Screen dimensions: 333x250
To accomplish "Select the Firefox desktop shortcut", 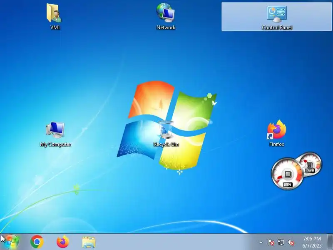I will tap(277, 133).
